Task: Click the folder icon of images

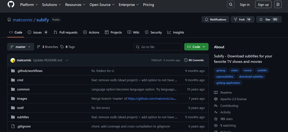Action: pyautogui.click(x=13, y=98)
